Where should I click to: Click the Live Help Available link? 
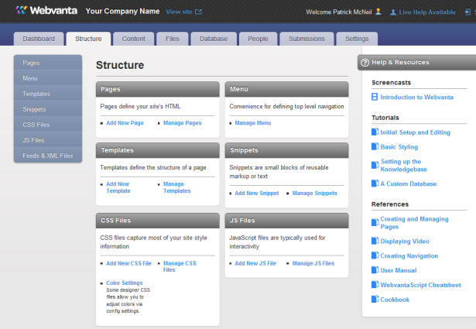click(427, 12)
